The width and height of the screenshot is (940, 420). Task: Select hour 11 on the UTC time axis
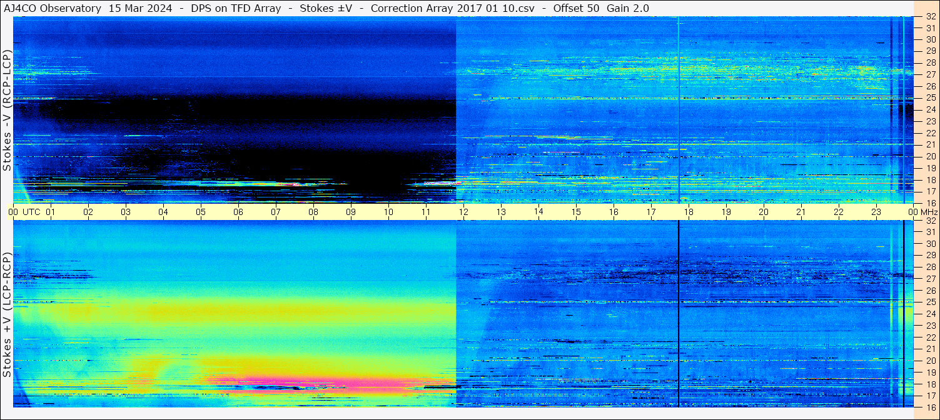pyautogui.click(x=426, y=212)
